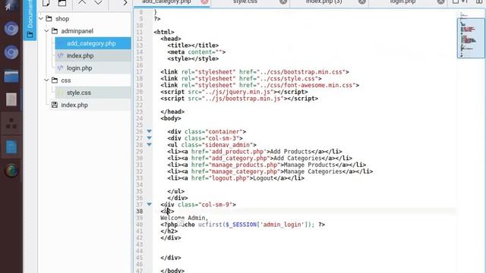The image size is (486, 273).
Task: Open the Documents side panel tab
Action: pos(30,20)
